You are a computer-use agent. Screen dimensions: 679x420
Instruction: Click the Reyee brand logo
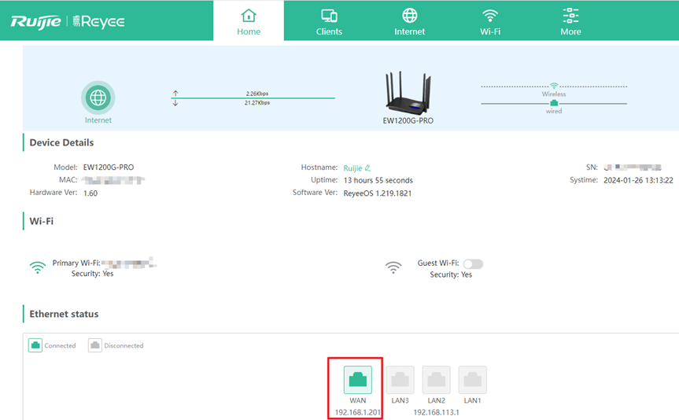point(98,22)
